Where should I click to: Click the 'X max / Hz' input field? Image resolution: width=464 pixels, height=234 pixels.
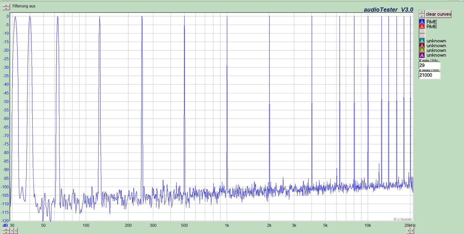pos(430,75)
